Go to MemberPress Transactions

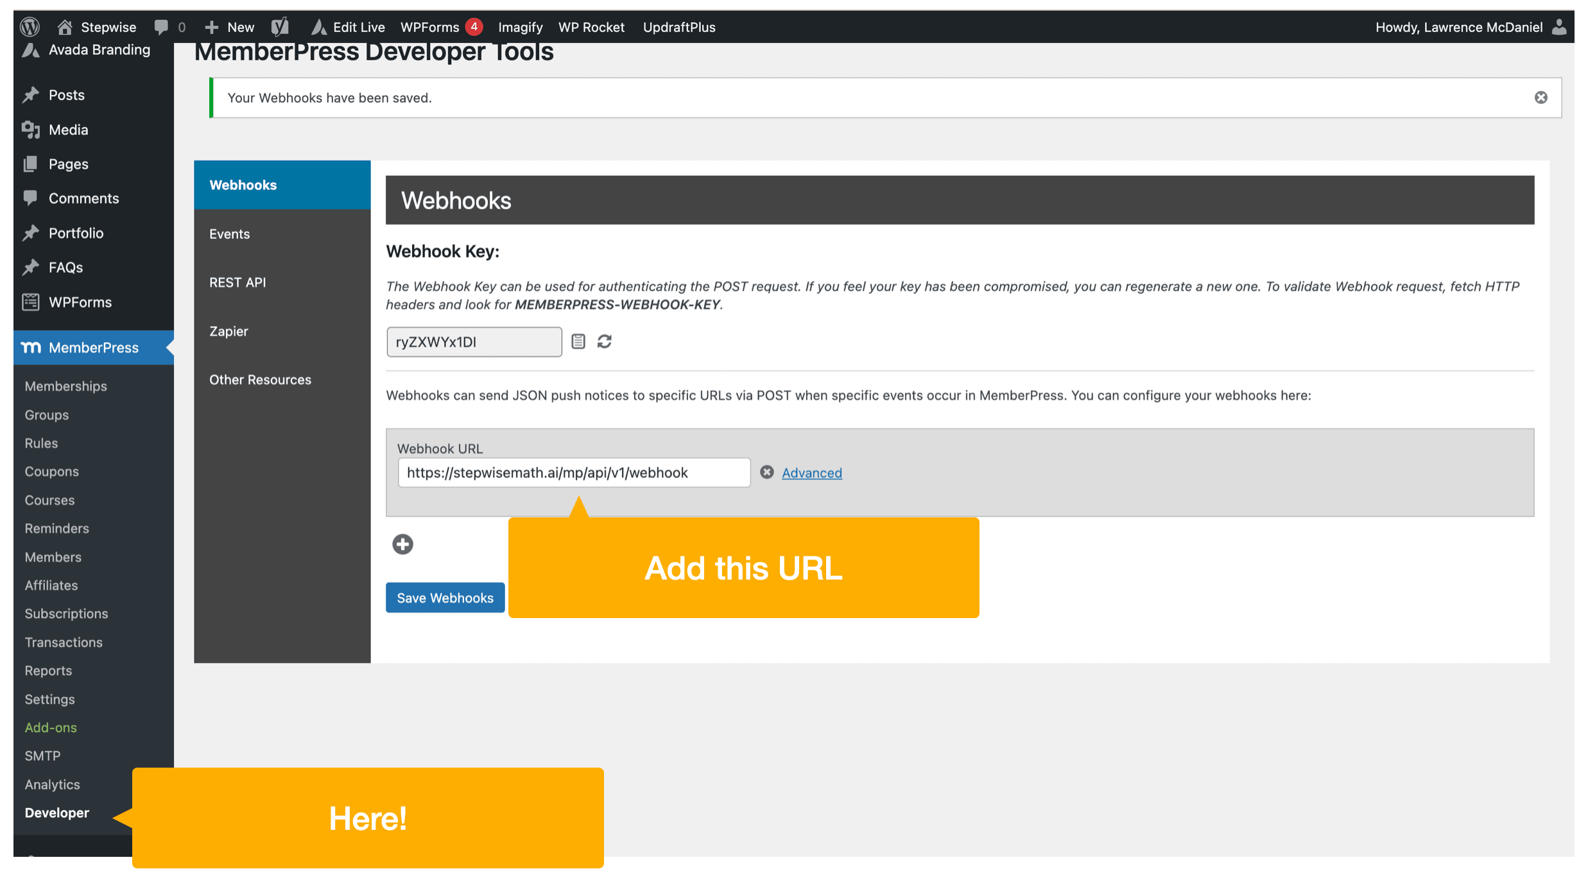tap(63, 642)
